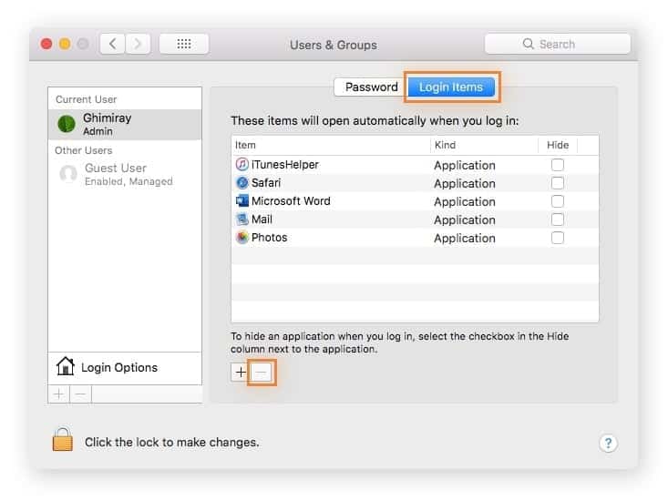
Task: Check the Hide box for Photos
Action: tap(557, 238)
